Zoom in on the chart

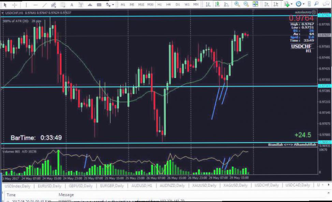[x=237, y=4]
